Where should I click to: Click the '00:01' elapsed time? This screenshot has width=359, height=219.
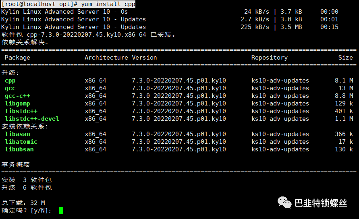(329, 19)
